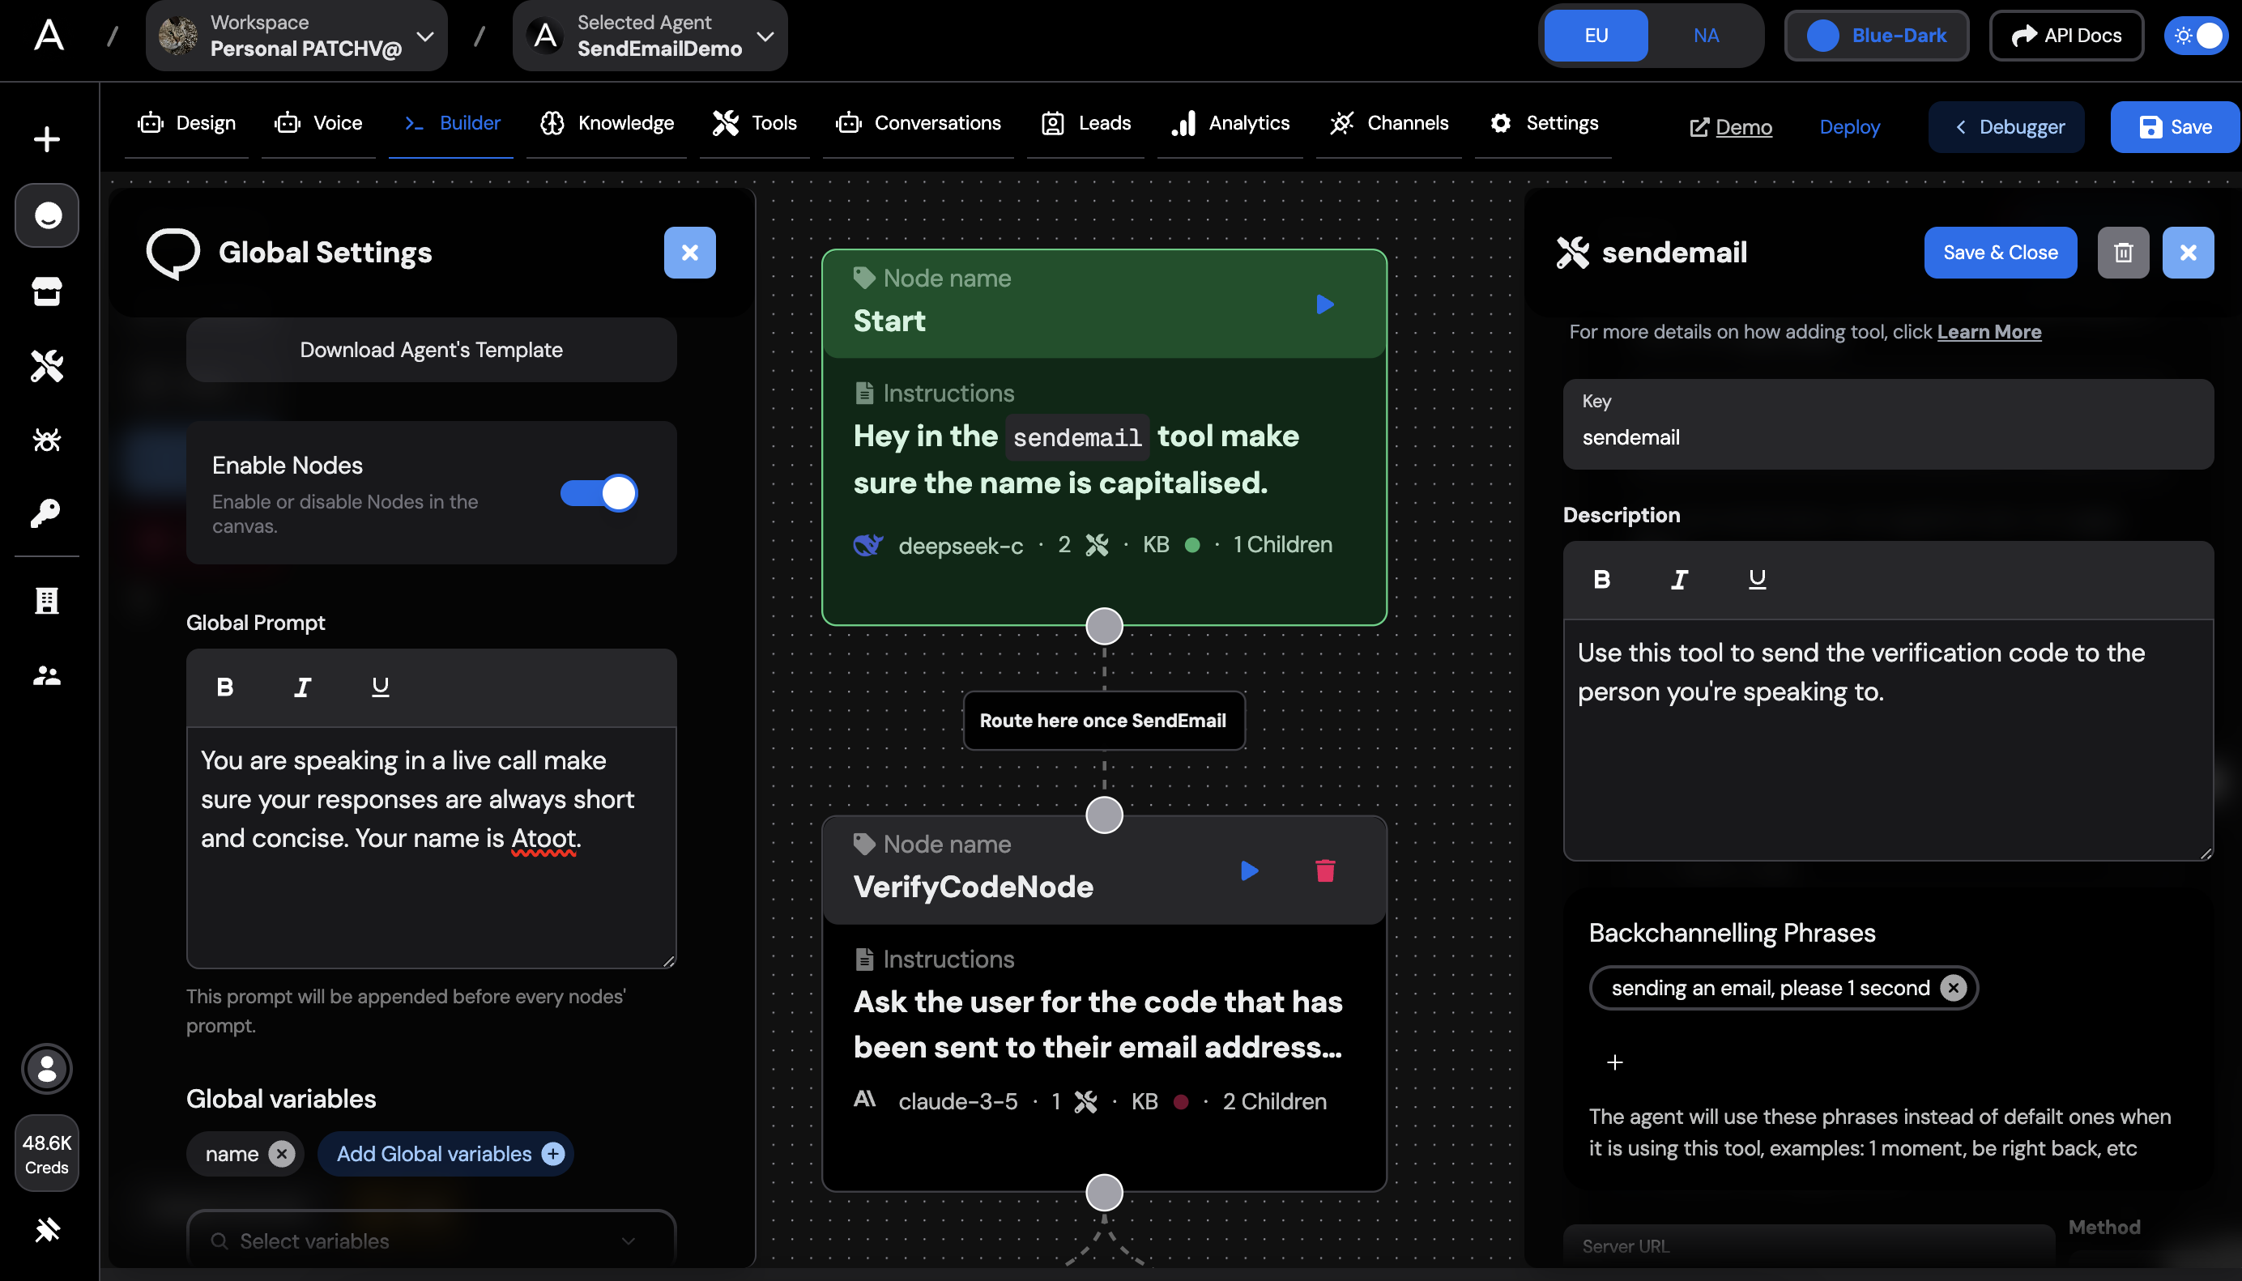Switch region to NA
The image size is (2242, 1281).
1705,36
